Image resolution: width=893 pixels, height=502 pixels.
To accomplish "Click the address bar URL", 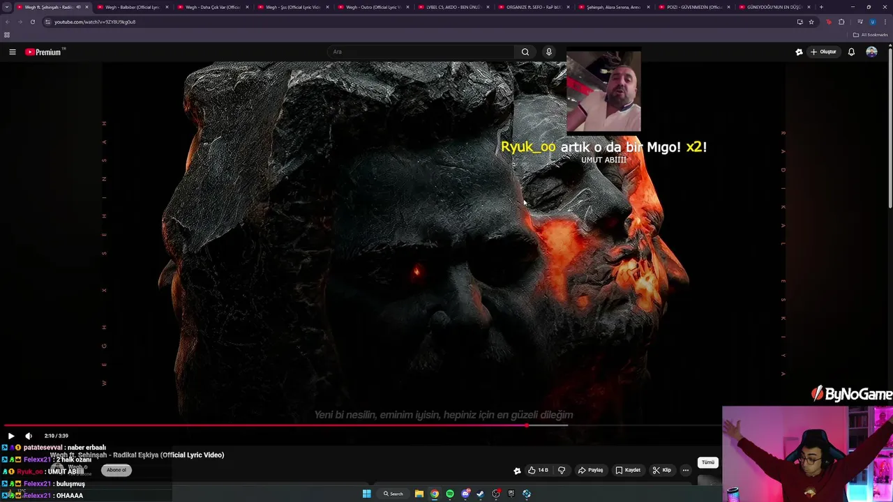I will pyautogui.click(x=95, y=22).
